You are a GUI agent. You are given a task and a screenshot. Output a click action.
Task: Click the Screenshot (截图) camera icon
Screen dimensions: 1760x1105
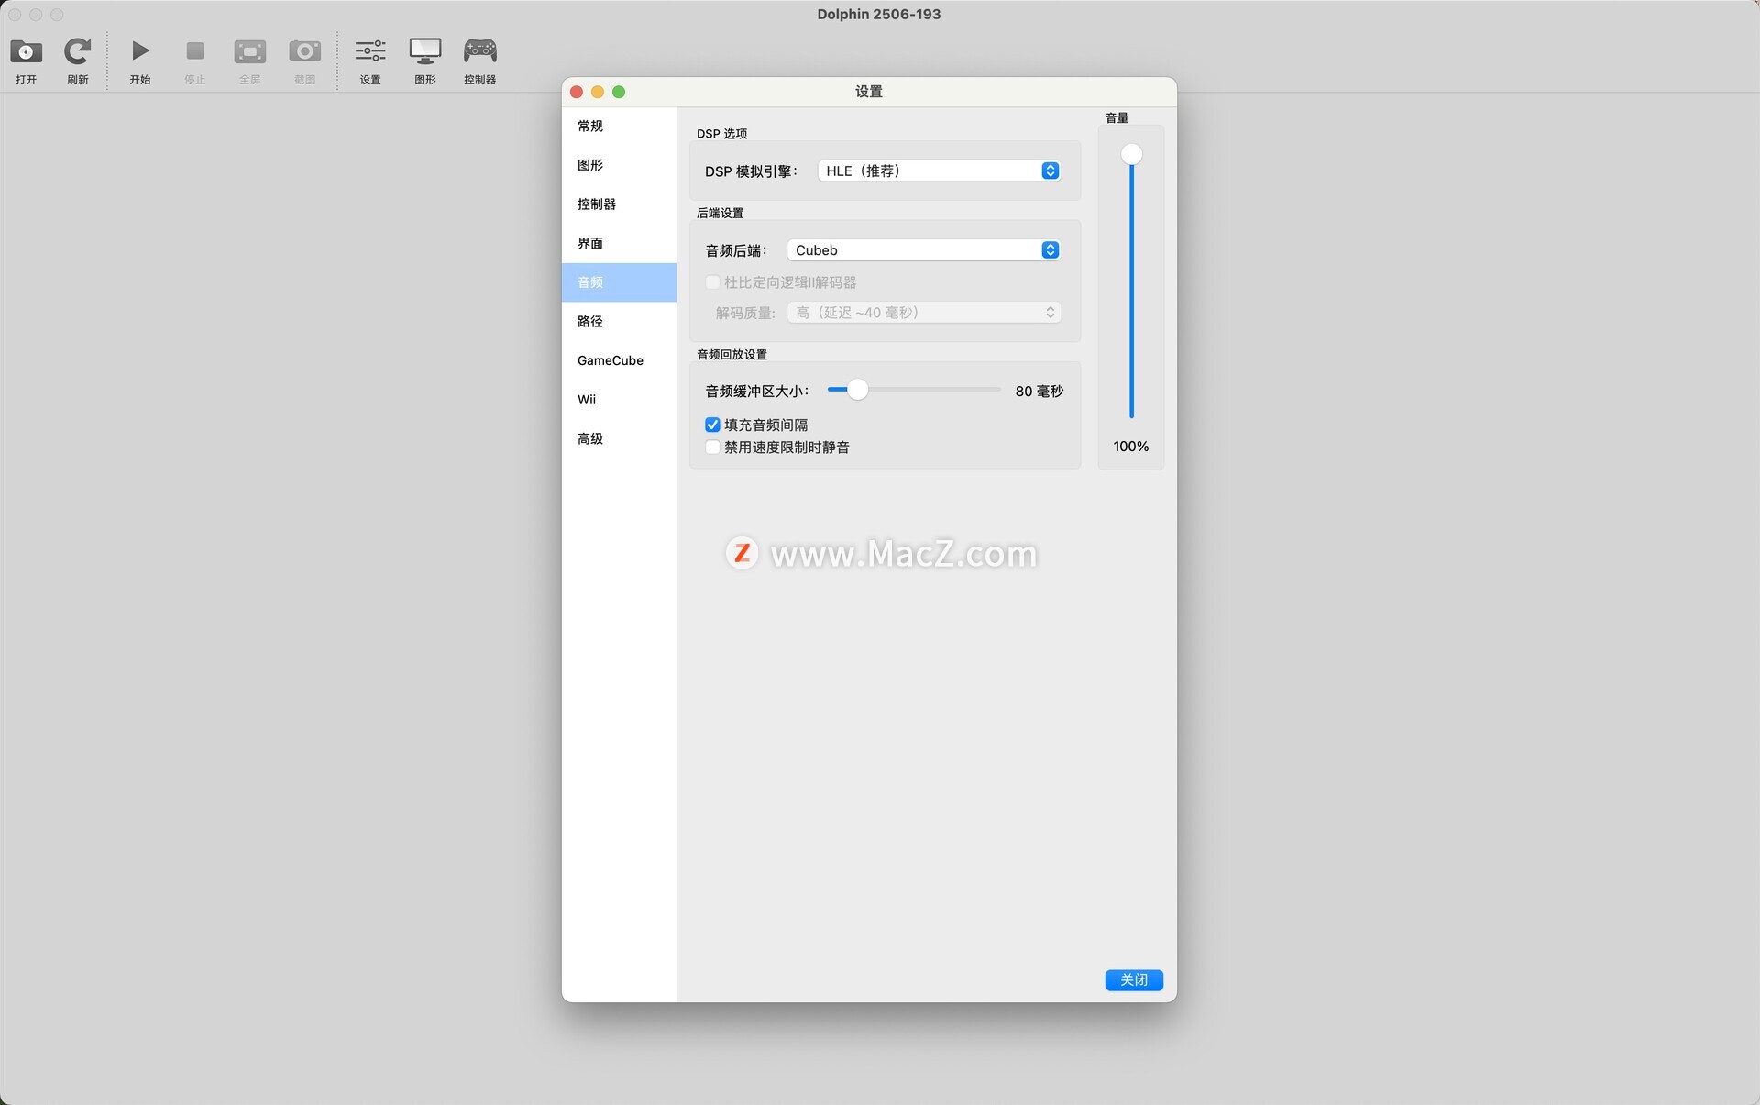[x=305, y=51]
